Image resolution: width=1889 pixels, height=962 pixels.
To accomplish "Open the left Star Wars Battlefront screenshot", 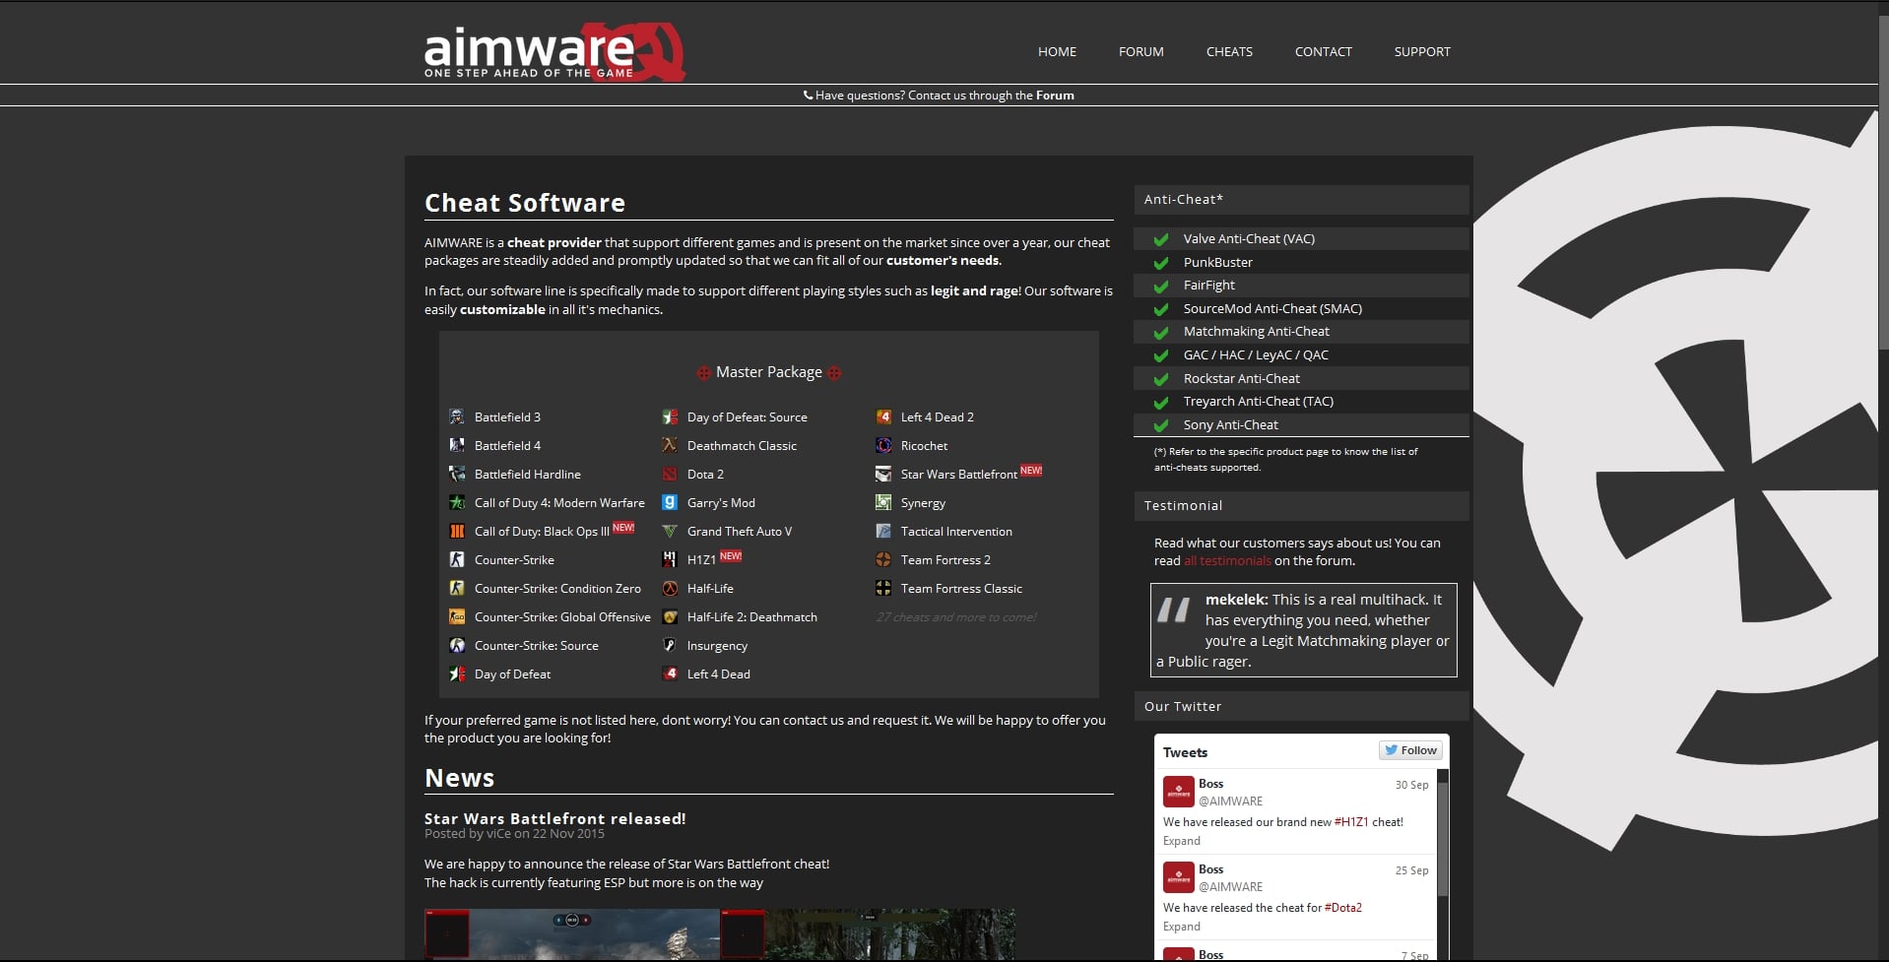I will pos(571,934).
